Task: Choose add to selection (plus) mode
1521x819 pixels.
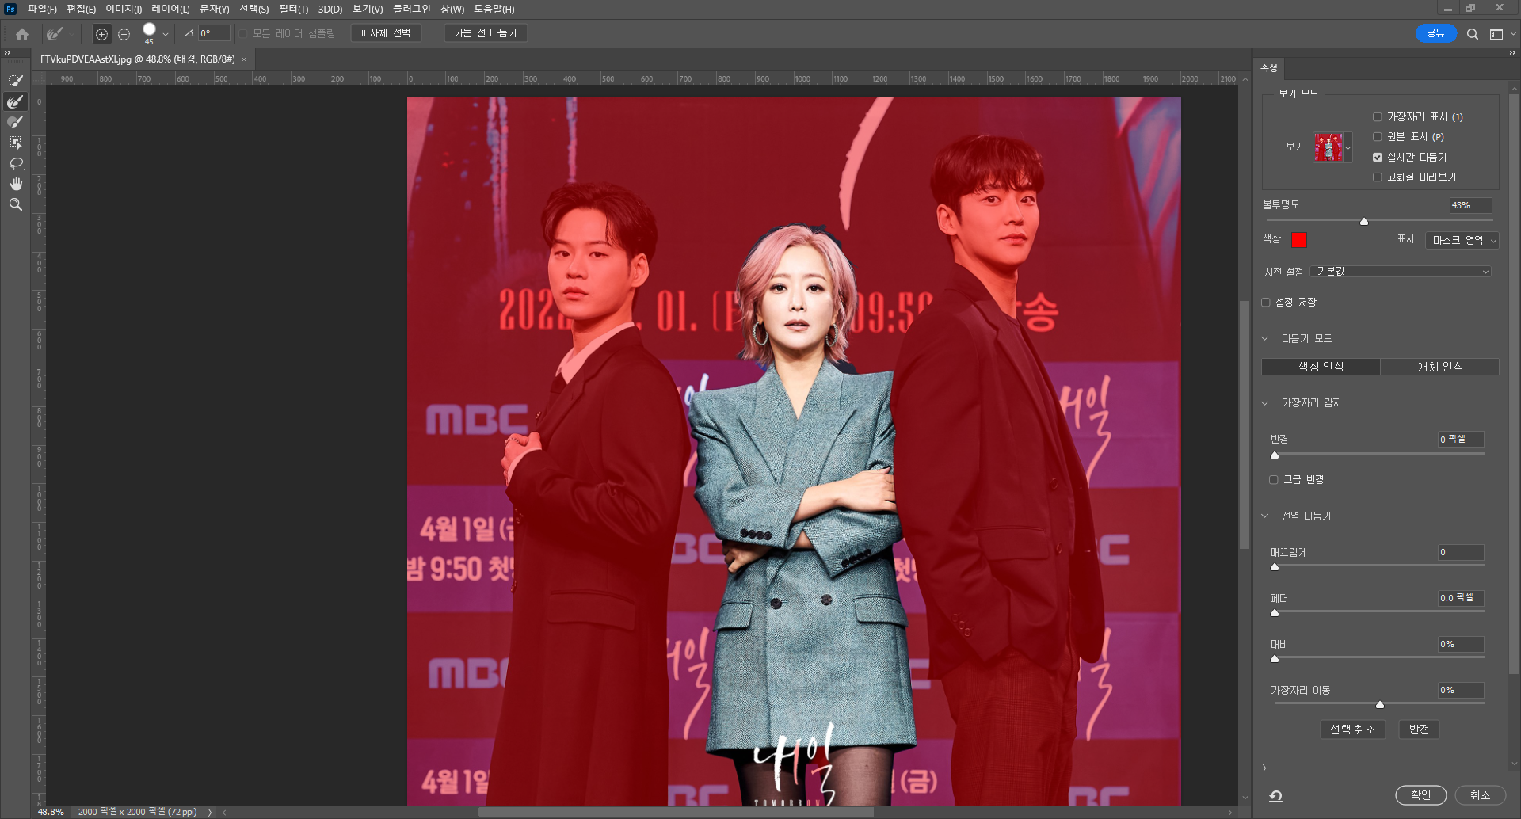Action: [101, 34]
